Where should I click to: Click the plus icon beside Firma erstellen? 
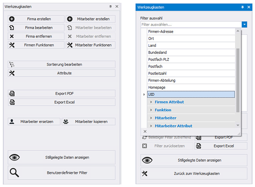[12, 19]
